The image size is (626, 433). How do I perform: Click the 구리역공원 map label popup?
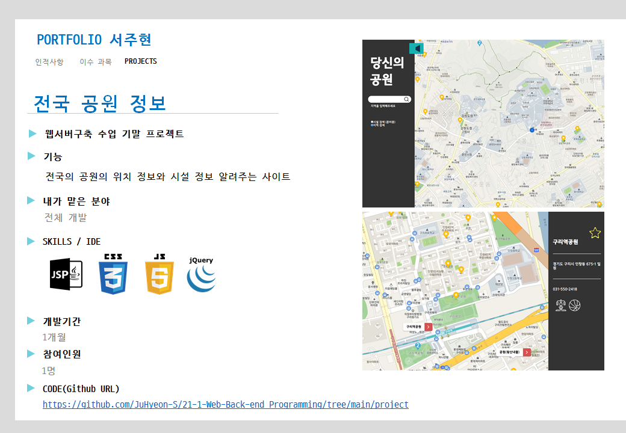click(418, 327)
